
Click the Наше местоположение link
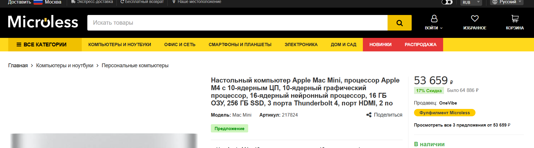pyautogui.click(x=199, y=2)
